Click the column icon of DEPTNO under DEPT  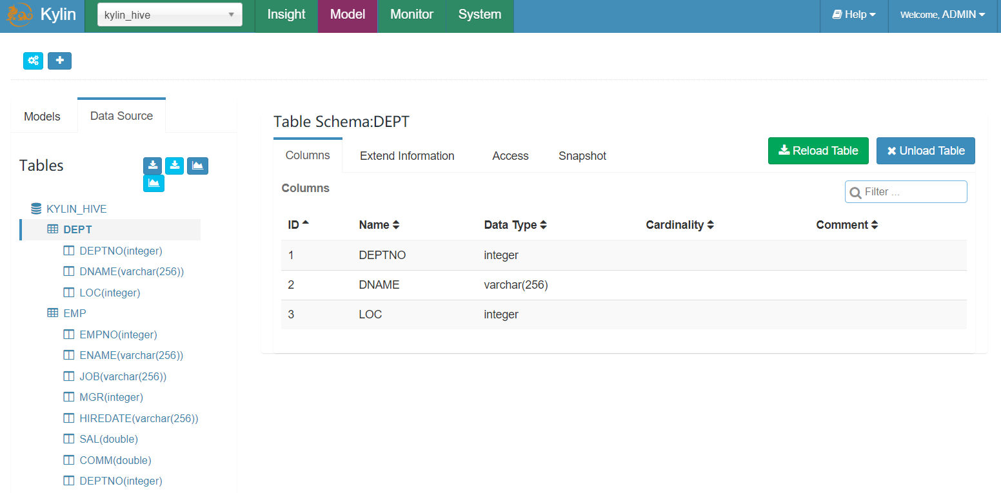click(x=69, y=251)
